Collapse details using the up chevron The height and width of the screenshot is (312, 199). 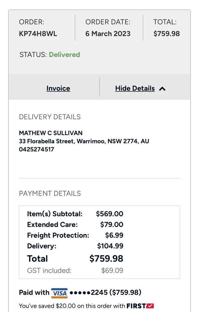[x=162, y=89]
